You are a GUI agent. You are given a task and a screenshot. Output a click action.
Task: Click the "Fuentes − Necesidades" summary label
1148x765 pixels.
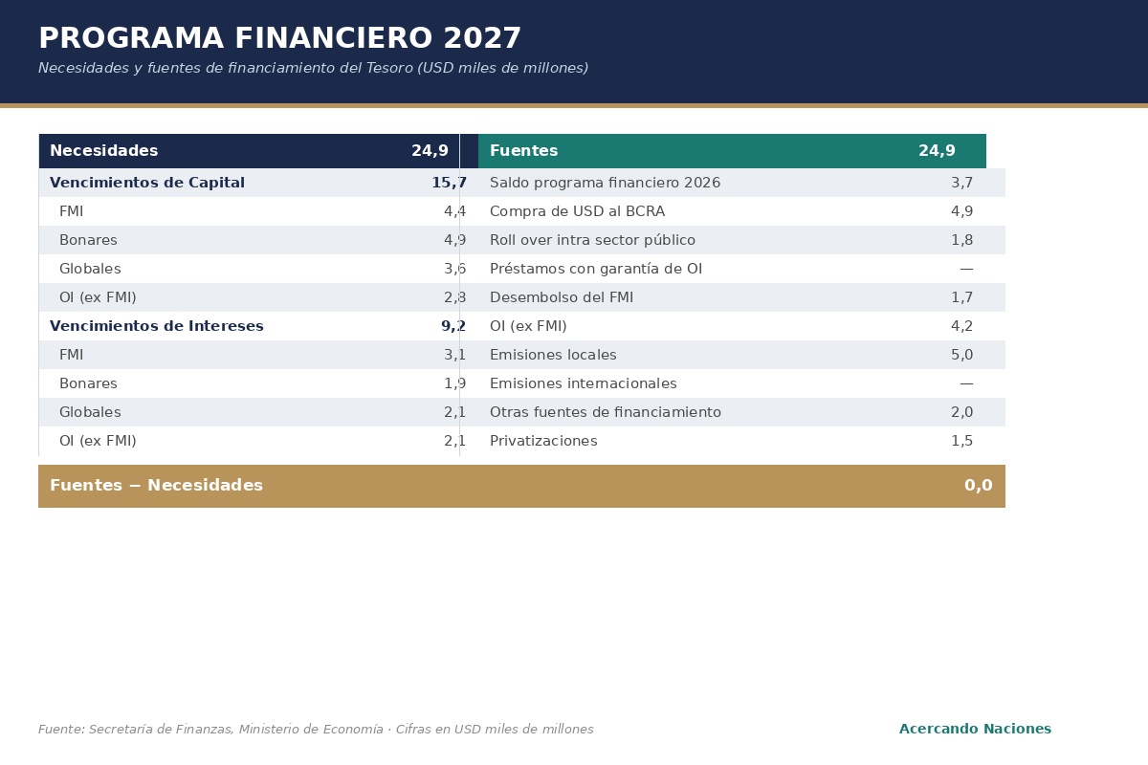(156, 486)
